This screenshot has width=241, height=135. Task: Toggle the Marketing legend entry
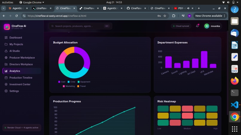coord(69,86)
